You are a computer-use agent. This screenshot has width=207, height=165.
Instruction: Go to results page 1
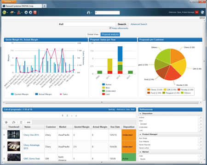click(x=63, y=115)
